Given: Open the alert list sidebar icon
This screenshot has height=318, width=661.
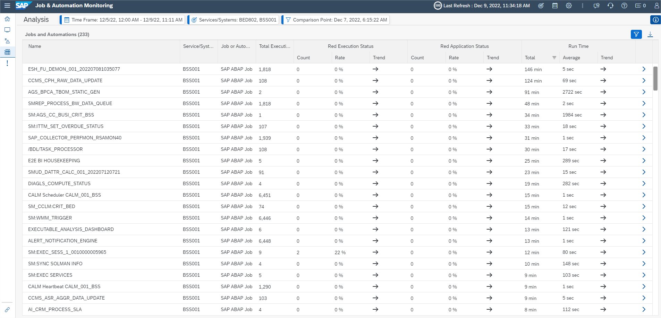Looking at the screenshot, I should [7, 41].
